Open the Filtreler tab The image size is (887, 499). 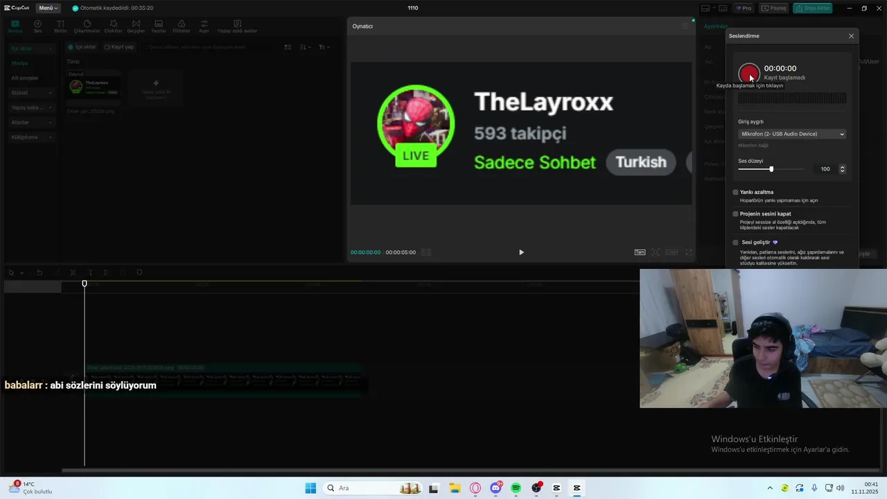coord(182,26)
